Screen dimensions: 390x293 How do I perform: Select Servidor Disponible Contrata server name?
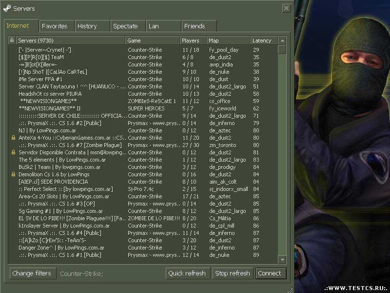pyautogui.click(x=72, y=152)
